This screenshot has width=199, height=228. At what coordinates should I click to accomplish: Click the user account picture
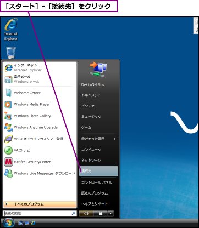pyautogui.click(x=98, y=69)
